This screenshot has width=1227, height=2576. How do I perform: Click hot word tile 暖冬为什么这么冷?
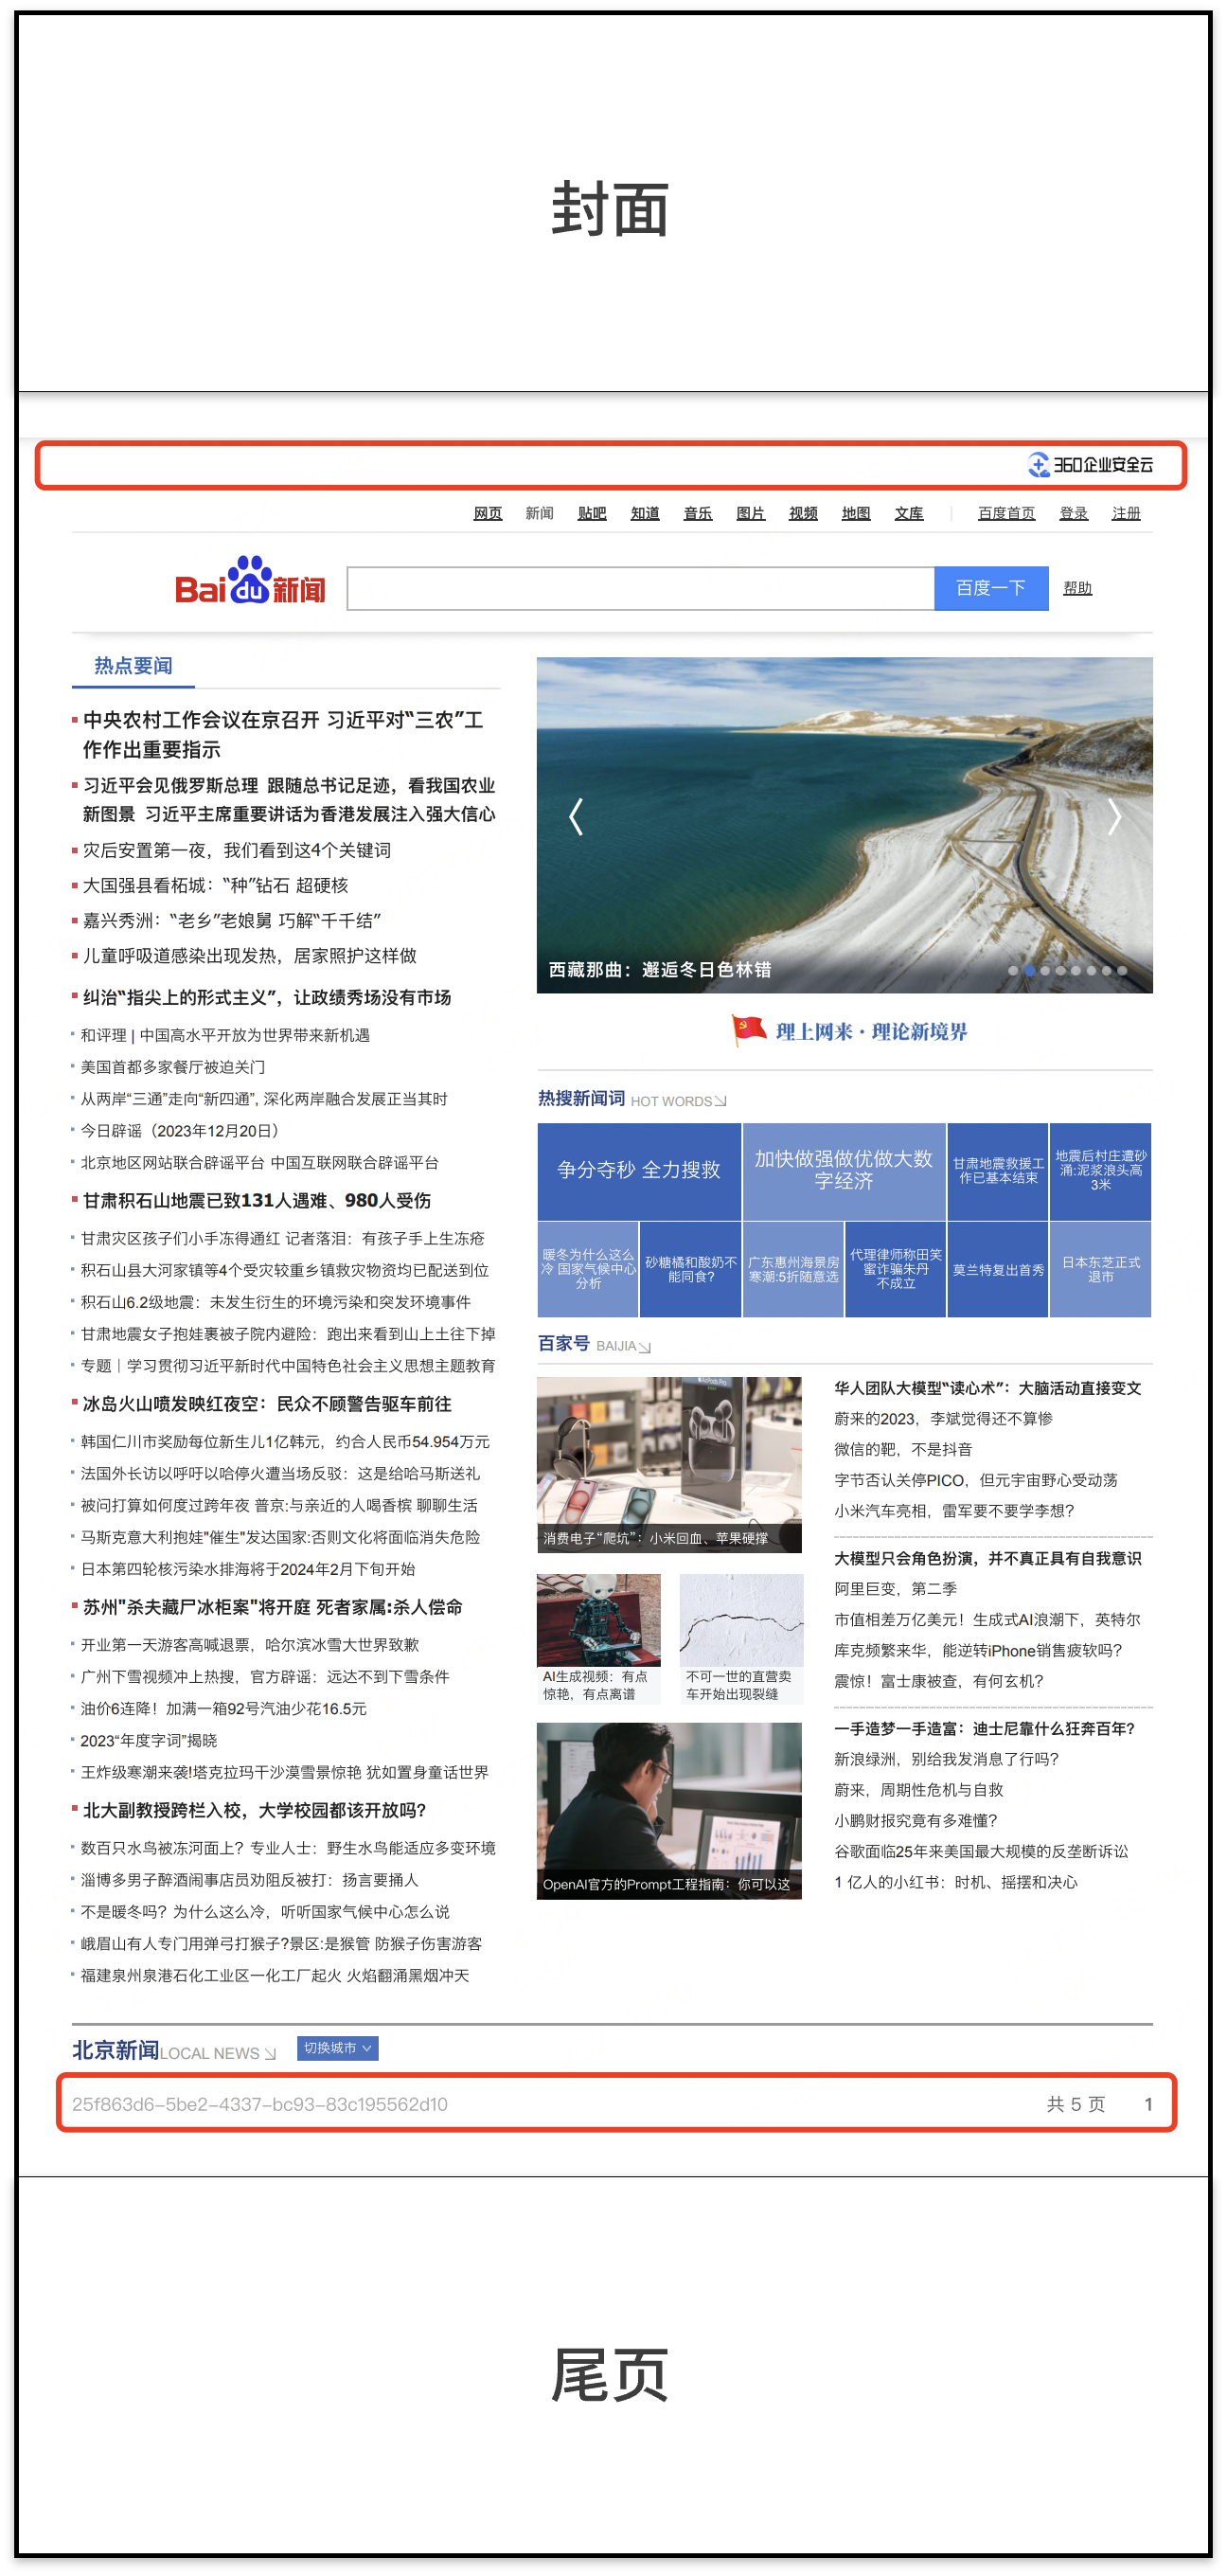(x=588, y=1269)
